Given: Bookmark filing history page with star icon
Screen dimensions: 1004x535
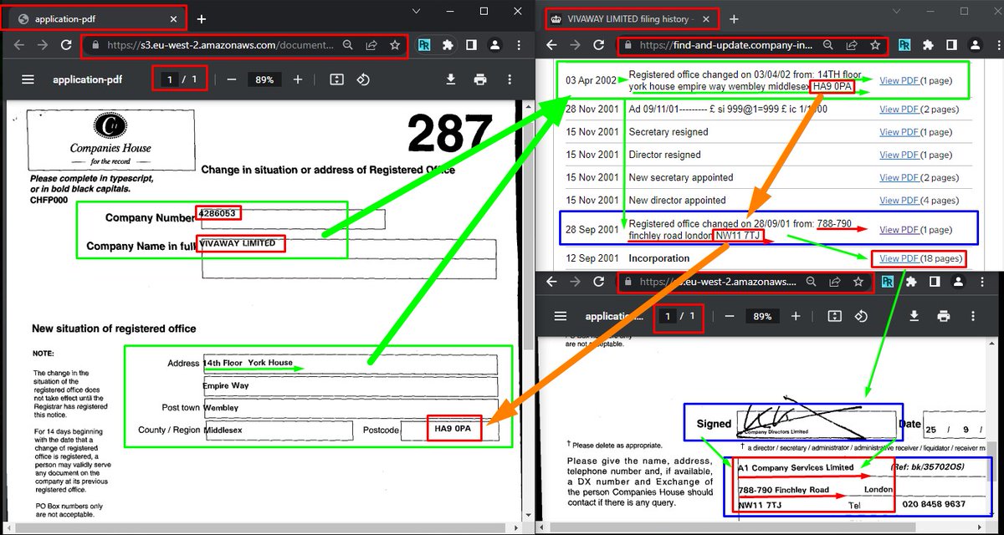Looking at the screenshot, I should (874, 45).
